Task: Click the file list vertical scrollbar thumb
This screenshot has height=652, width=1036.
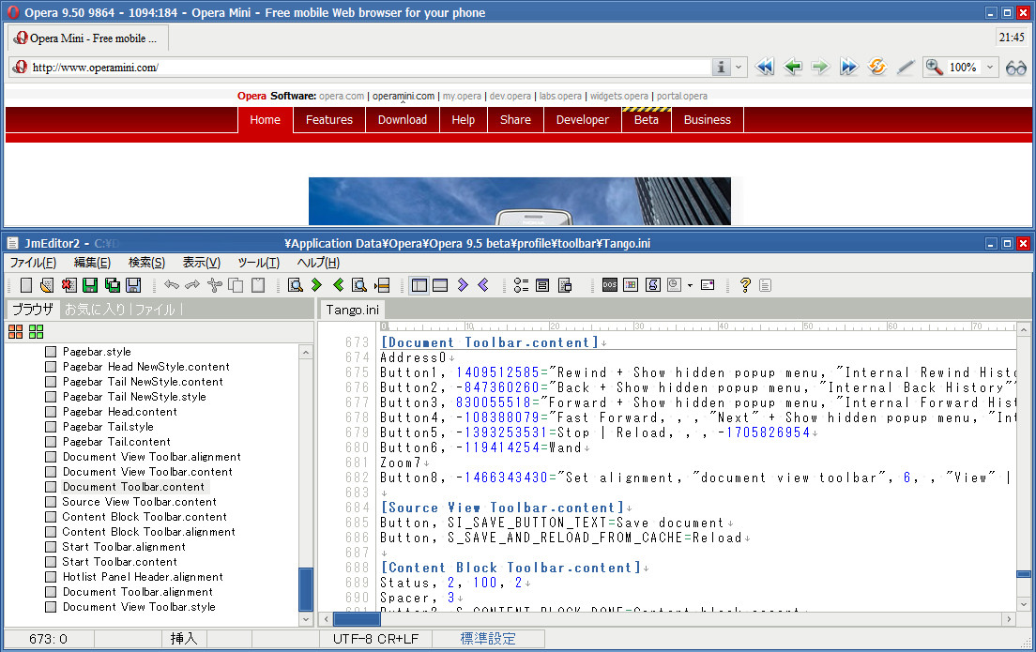Action: tap(306, 589)
